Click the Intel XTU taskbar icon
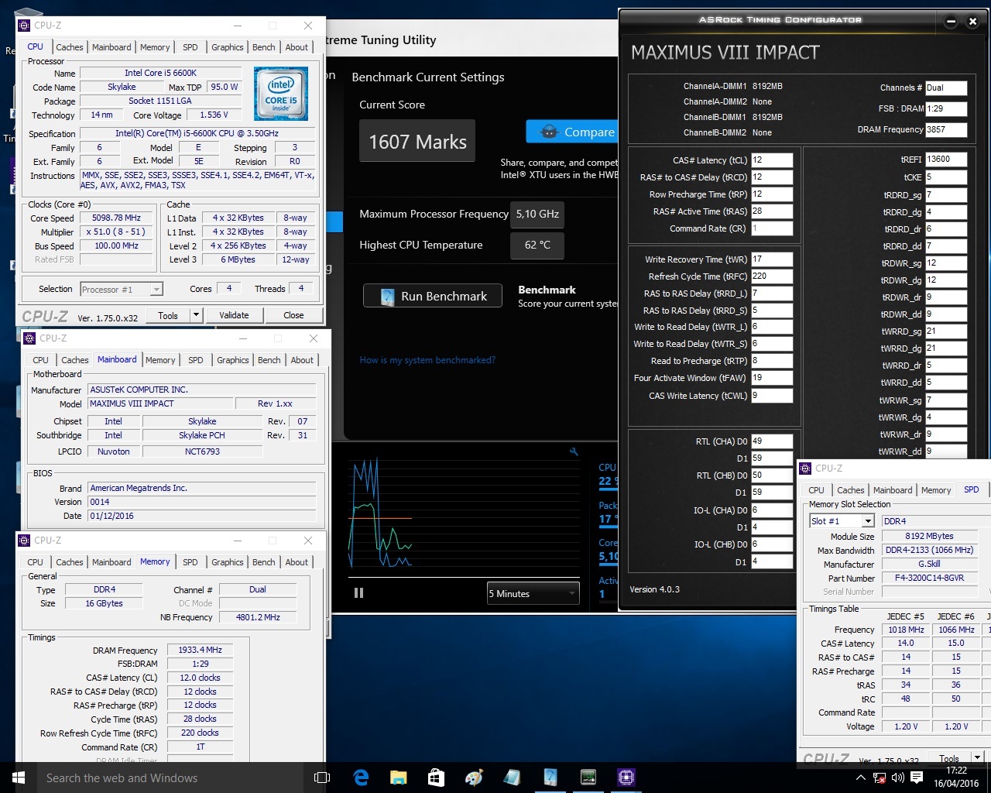991x793 pixels. (x=550, y=778)
